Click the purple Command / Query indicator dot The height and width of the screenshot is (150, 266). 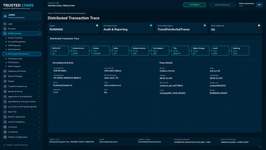coord(205,26)
